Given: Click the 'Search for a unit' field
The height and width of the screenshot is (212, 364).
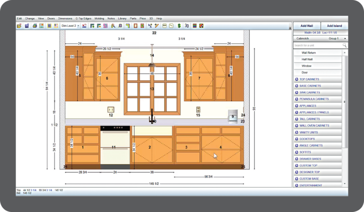Looking at the screenshot, I should tap(317, 46).
